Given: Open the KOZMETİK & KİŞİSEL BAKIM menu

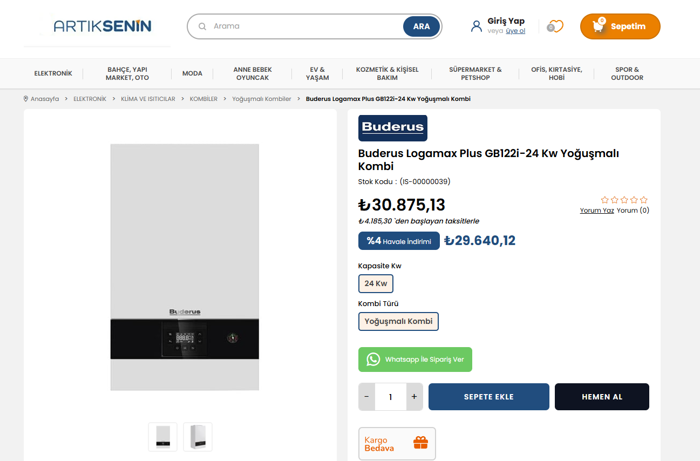Looking at the screenshot, I should tap(387, 73).
